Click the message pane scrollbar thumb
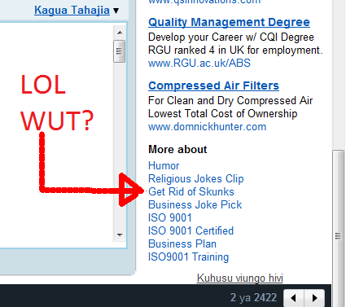This screenshot has height=307, width=346. [120, 51]
